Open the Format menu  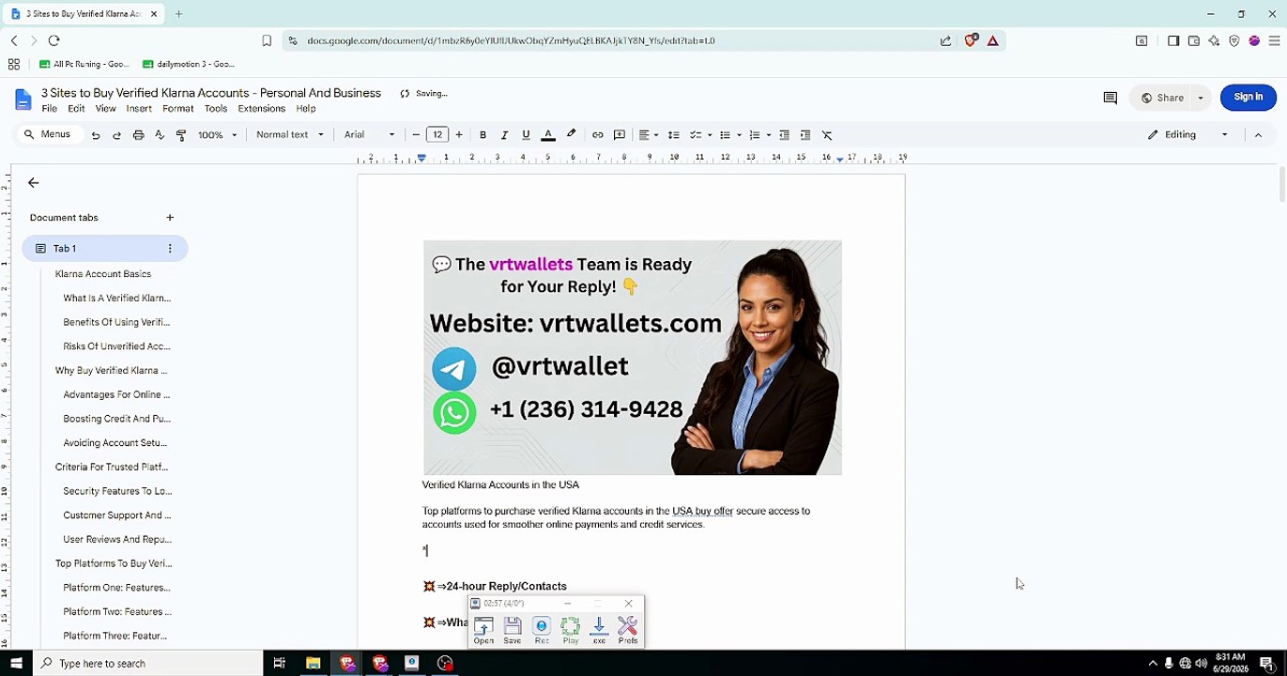(177, 109)
